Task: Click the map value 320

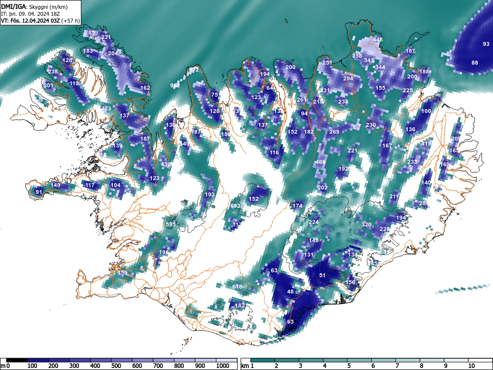Action: 366,224
